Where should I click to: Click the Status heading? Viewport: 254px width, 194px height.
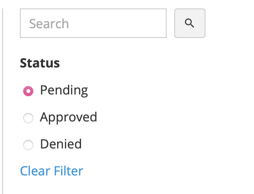(x=40, y=63)
